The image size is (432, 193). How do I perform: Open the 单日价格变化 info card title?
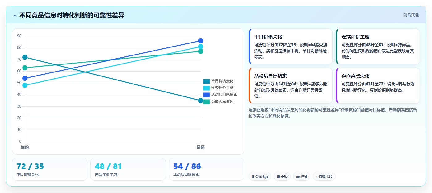[268, 36]
